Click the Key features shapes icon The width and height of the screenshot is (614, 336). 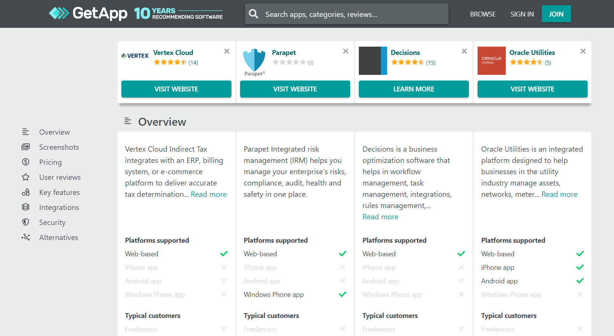pyautogui.click(x=26, y=192)
